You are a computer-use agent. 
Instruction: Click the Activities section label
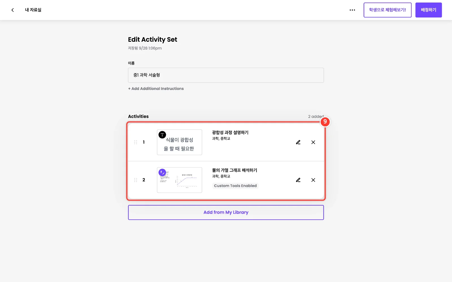[138, 116]
